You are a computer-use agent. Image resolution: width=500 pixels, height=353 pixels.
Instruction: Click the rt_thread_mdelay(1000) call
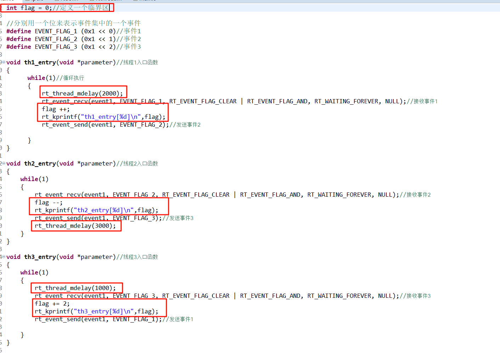pyautogui.click(x=75, y=288)
